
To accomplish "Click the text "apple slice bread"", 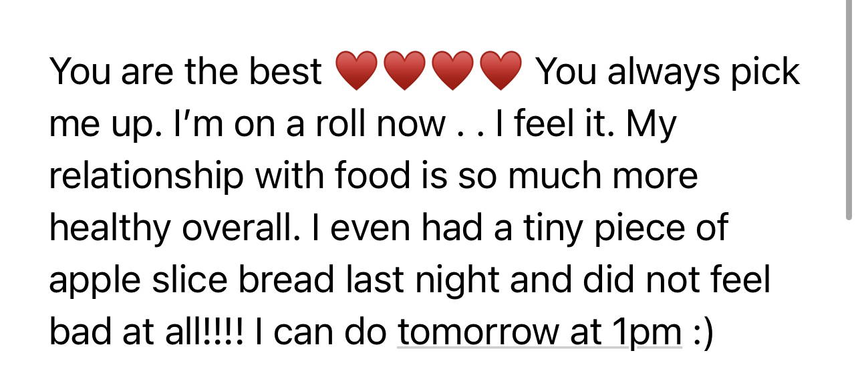I will 191,280.
